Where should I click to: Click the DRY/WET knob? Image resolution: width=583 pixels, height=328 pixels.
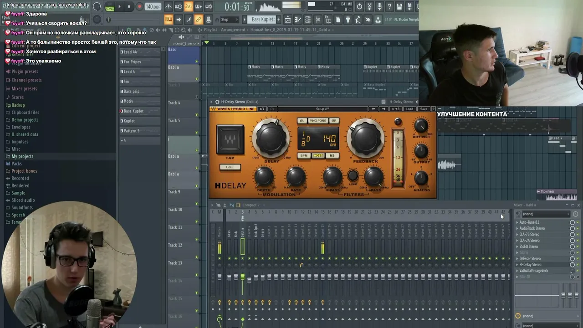point(421,125)
